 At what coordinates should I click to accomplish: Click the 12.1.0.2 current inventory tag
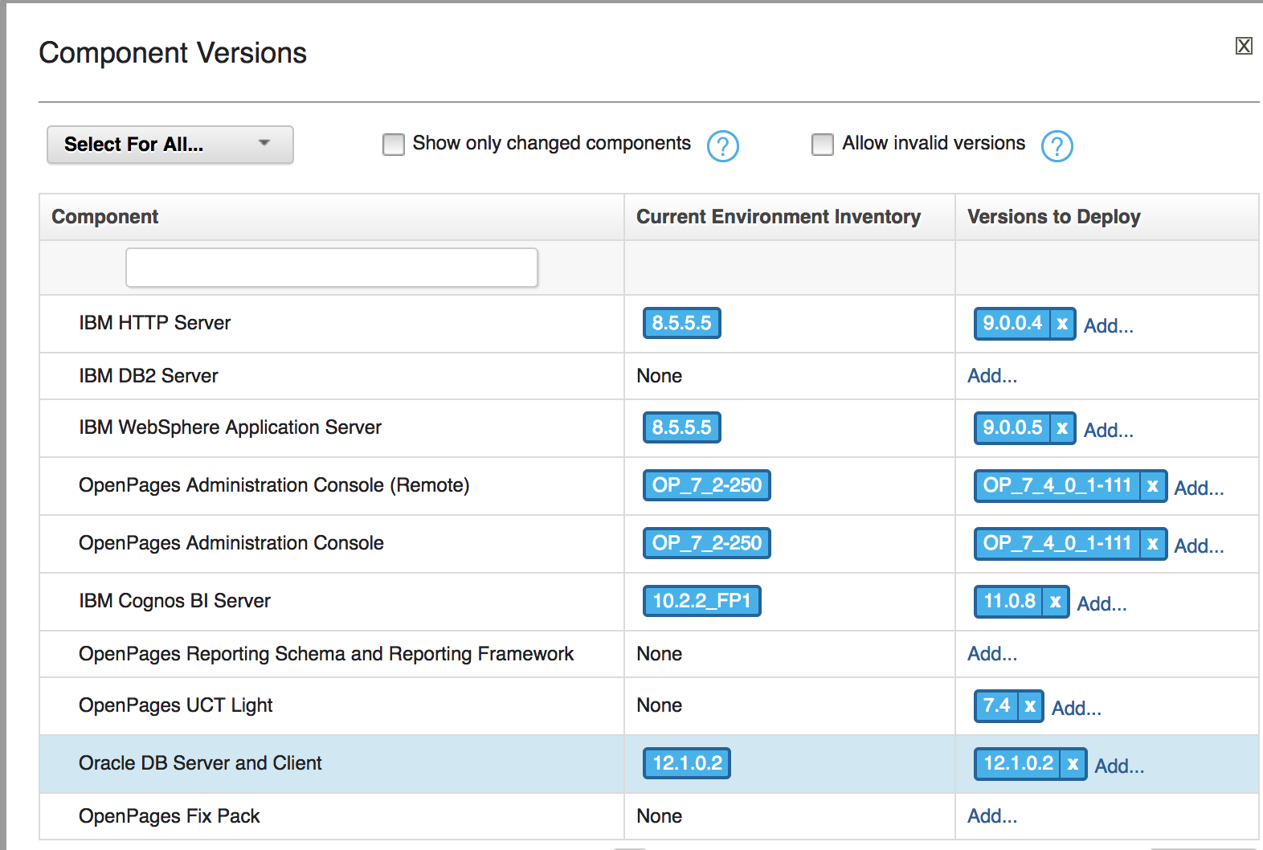point(687,763)
